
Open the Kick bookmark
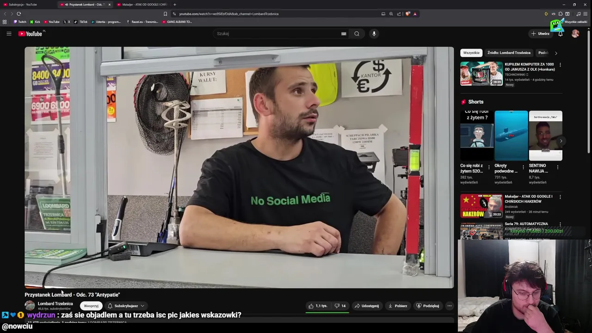(35, 22)
